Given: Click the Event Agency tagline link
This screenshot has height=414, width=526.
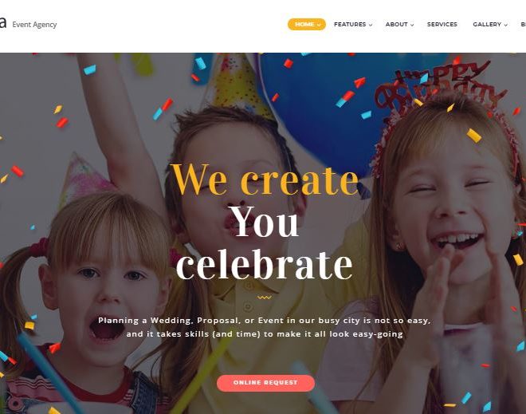Looking at the screenshot, I should click(x=34, y=25).
